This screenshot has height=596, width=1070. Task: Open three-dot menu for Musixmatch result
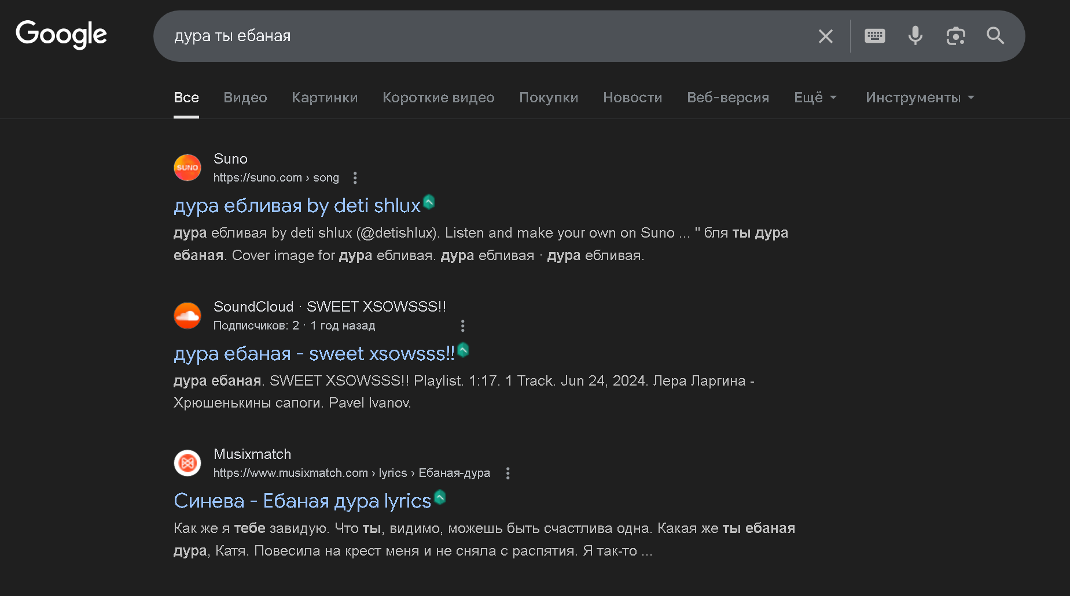point(508,473)
